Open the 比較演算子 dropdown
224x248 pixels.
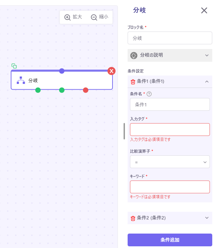(x=170, y=162)
